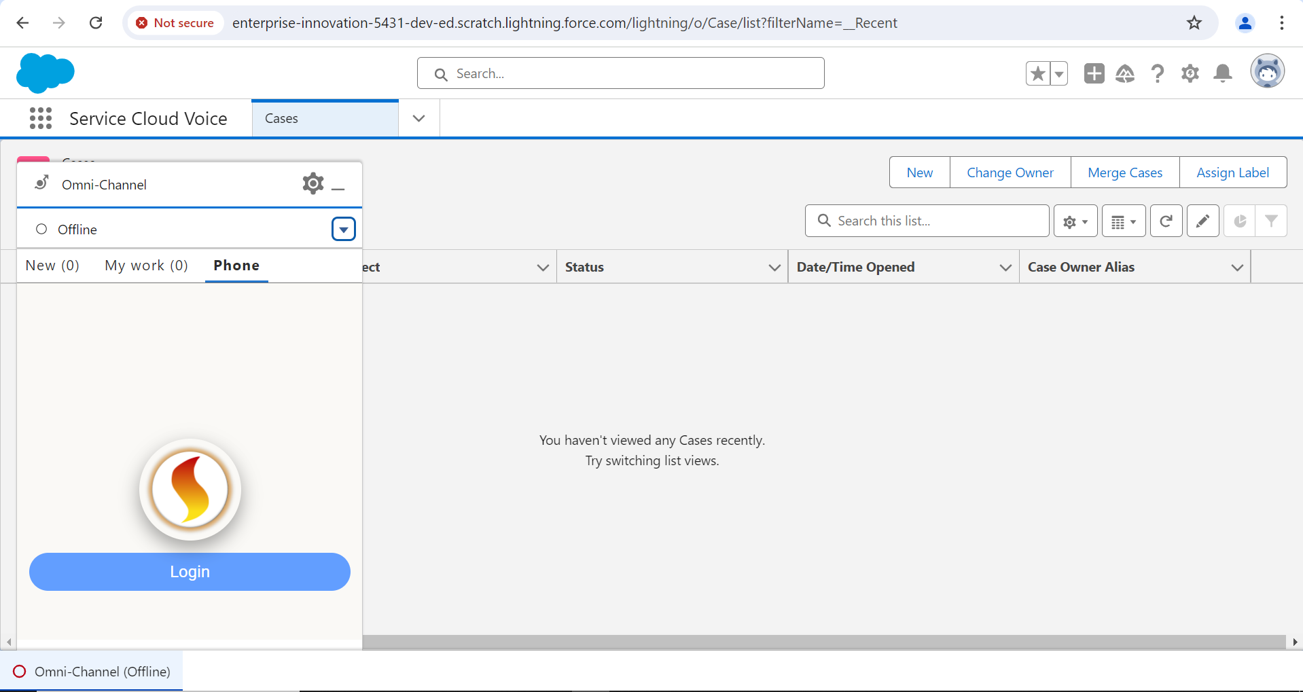
Task: Open the global create plus icon
Action: (1094, 73)
